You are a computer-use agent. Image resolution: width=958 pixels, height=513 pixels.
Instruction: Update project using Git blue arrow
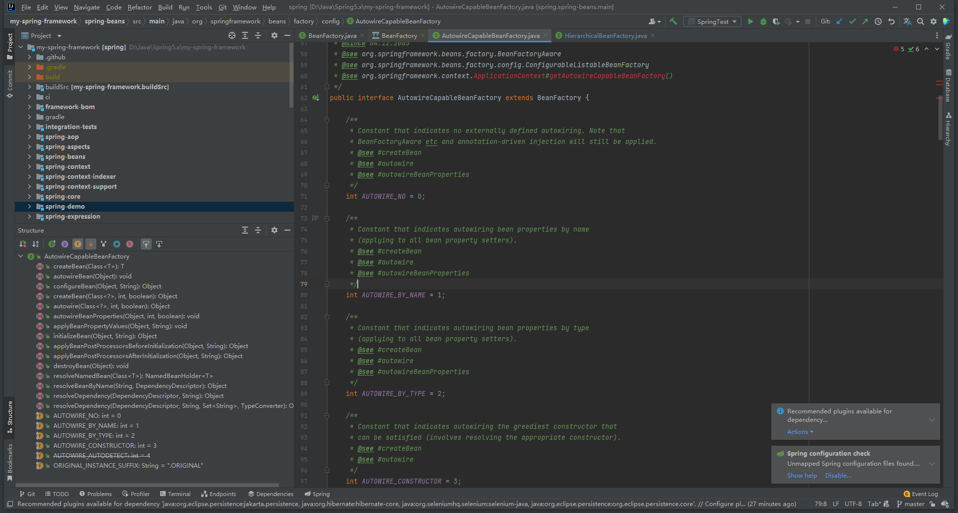point(839,21)
